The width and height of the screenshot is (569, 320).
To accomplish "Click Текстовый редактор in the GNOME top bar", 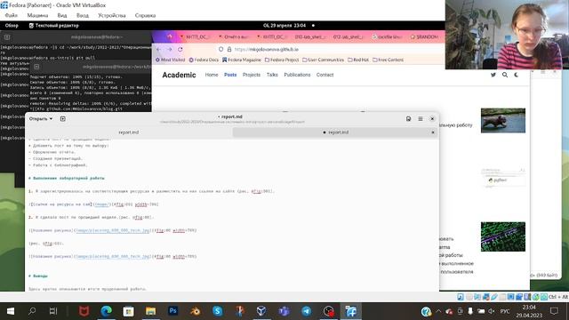I will [x=53, y=26].
